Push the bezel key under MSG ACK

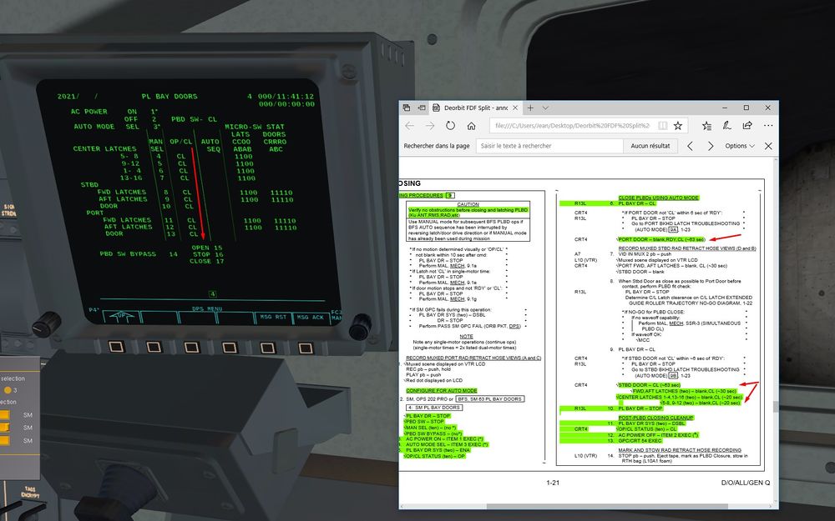[305, 348]
